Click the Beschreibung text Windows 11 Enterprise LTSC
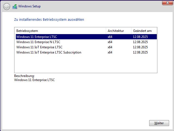The width and height of the screenshot is (174, 131). point(35,80)
